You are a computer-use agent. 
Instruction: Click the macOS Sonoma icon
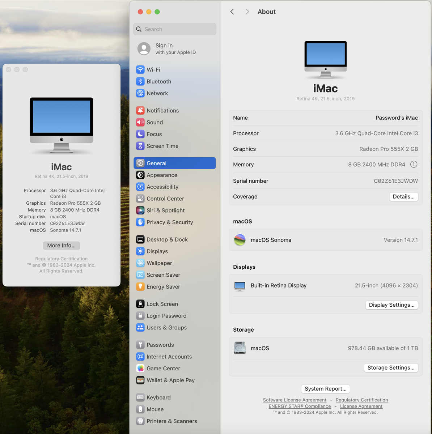pos(240,240)
